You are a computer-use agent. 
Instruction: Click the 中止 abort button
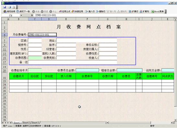tap(53, 11)
